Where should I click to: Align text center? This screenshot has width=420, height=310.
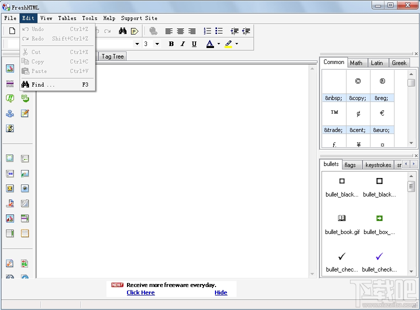coord(180,31)
